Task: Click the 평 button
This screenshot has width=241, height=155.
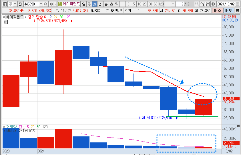Action: 238,11
